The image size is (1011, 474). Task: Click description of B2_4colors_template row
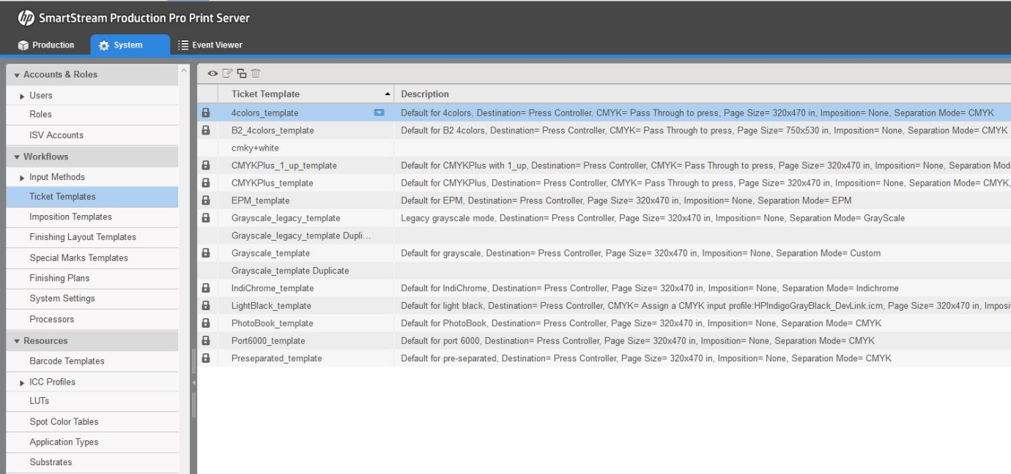click(x=704, y=130)
